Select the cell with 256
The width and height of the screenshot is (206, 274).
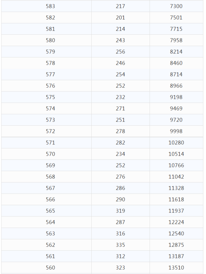(x=120, y=52)
